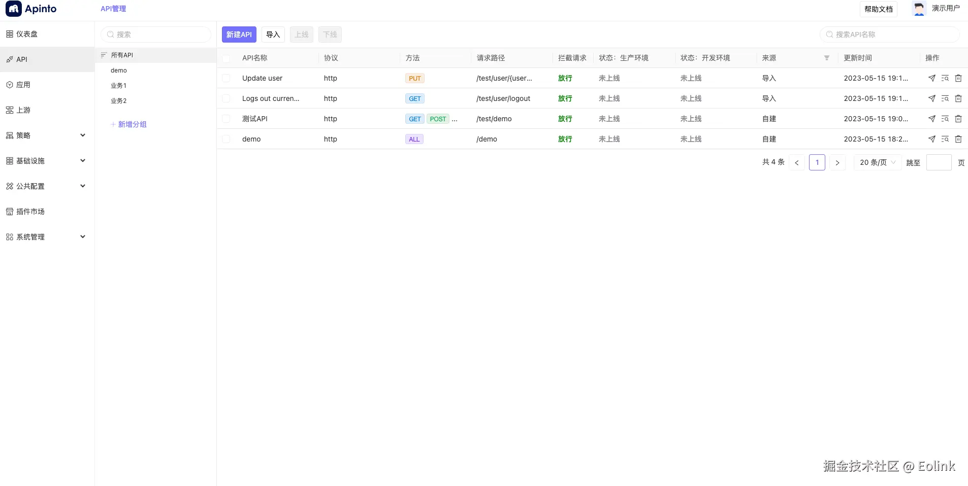This screenshot has width=968, height=486.
Task: Click the Apinto logo
Action: (x=31, y=9)
